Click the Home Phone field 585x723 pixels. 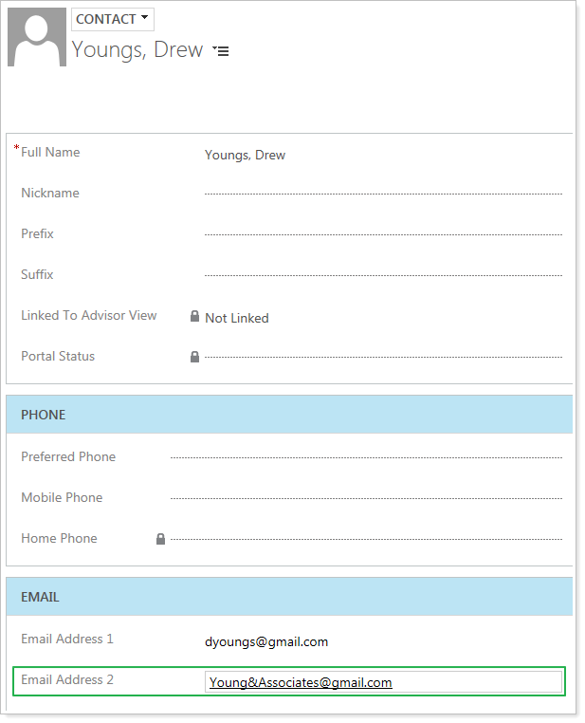pos(366,539)
